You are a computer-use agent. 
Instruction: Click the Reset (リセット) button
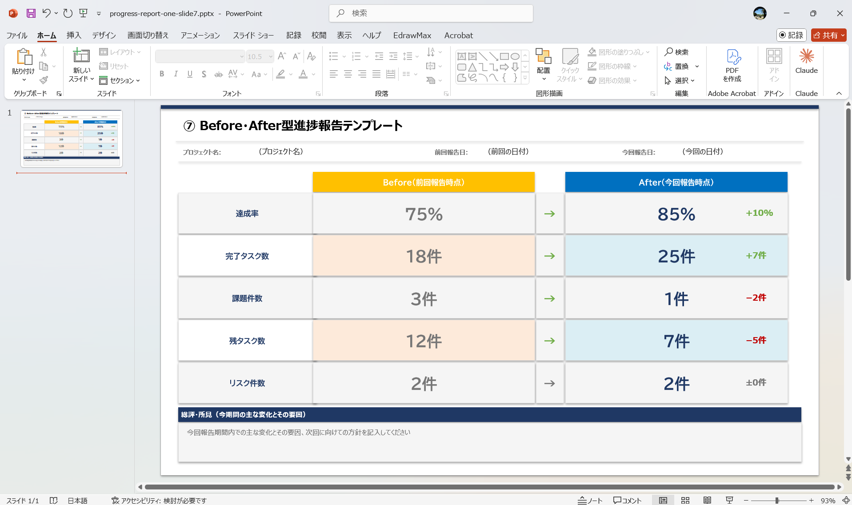click(114, 66)
